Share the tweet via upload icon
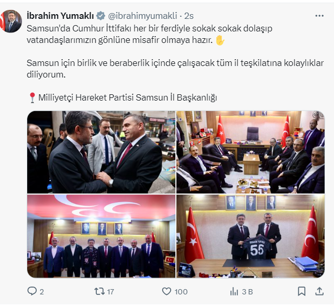 [x=319, y=291]
